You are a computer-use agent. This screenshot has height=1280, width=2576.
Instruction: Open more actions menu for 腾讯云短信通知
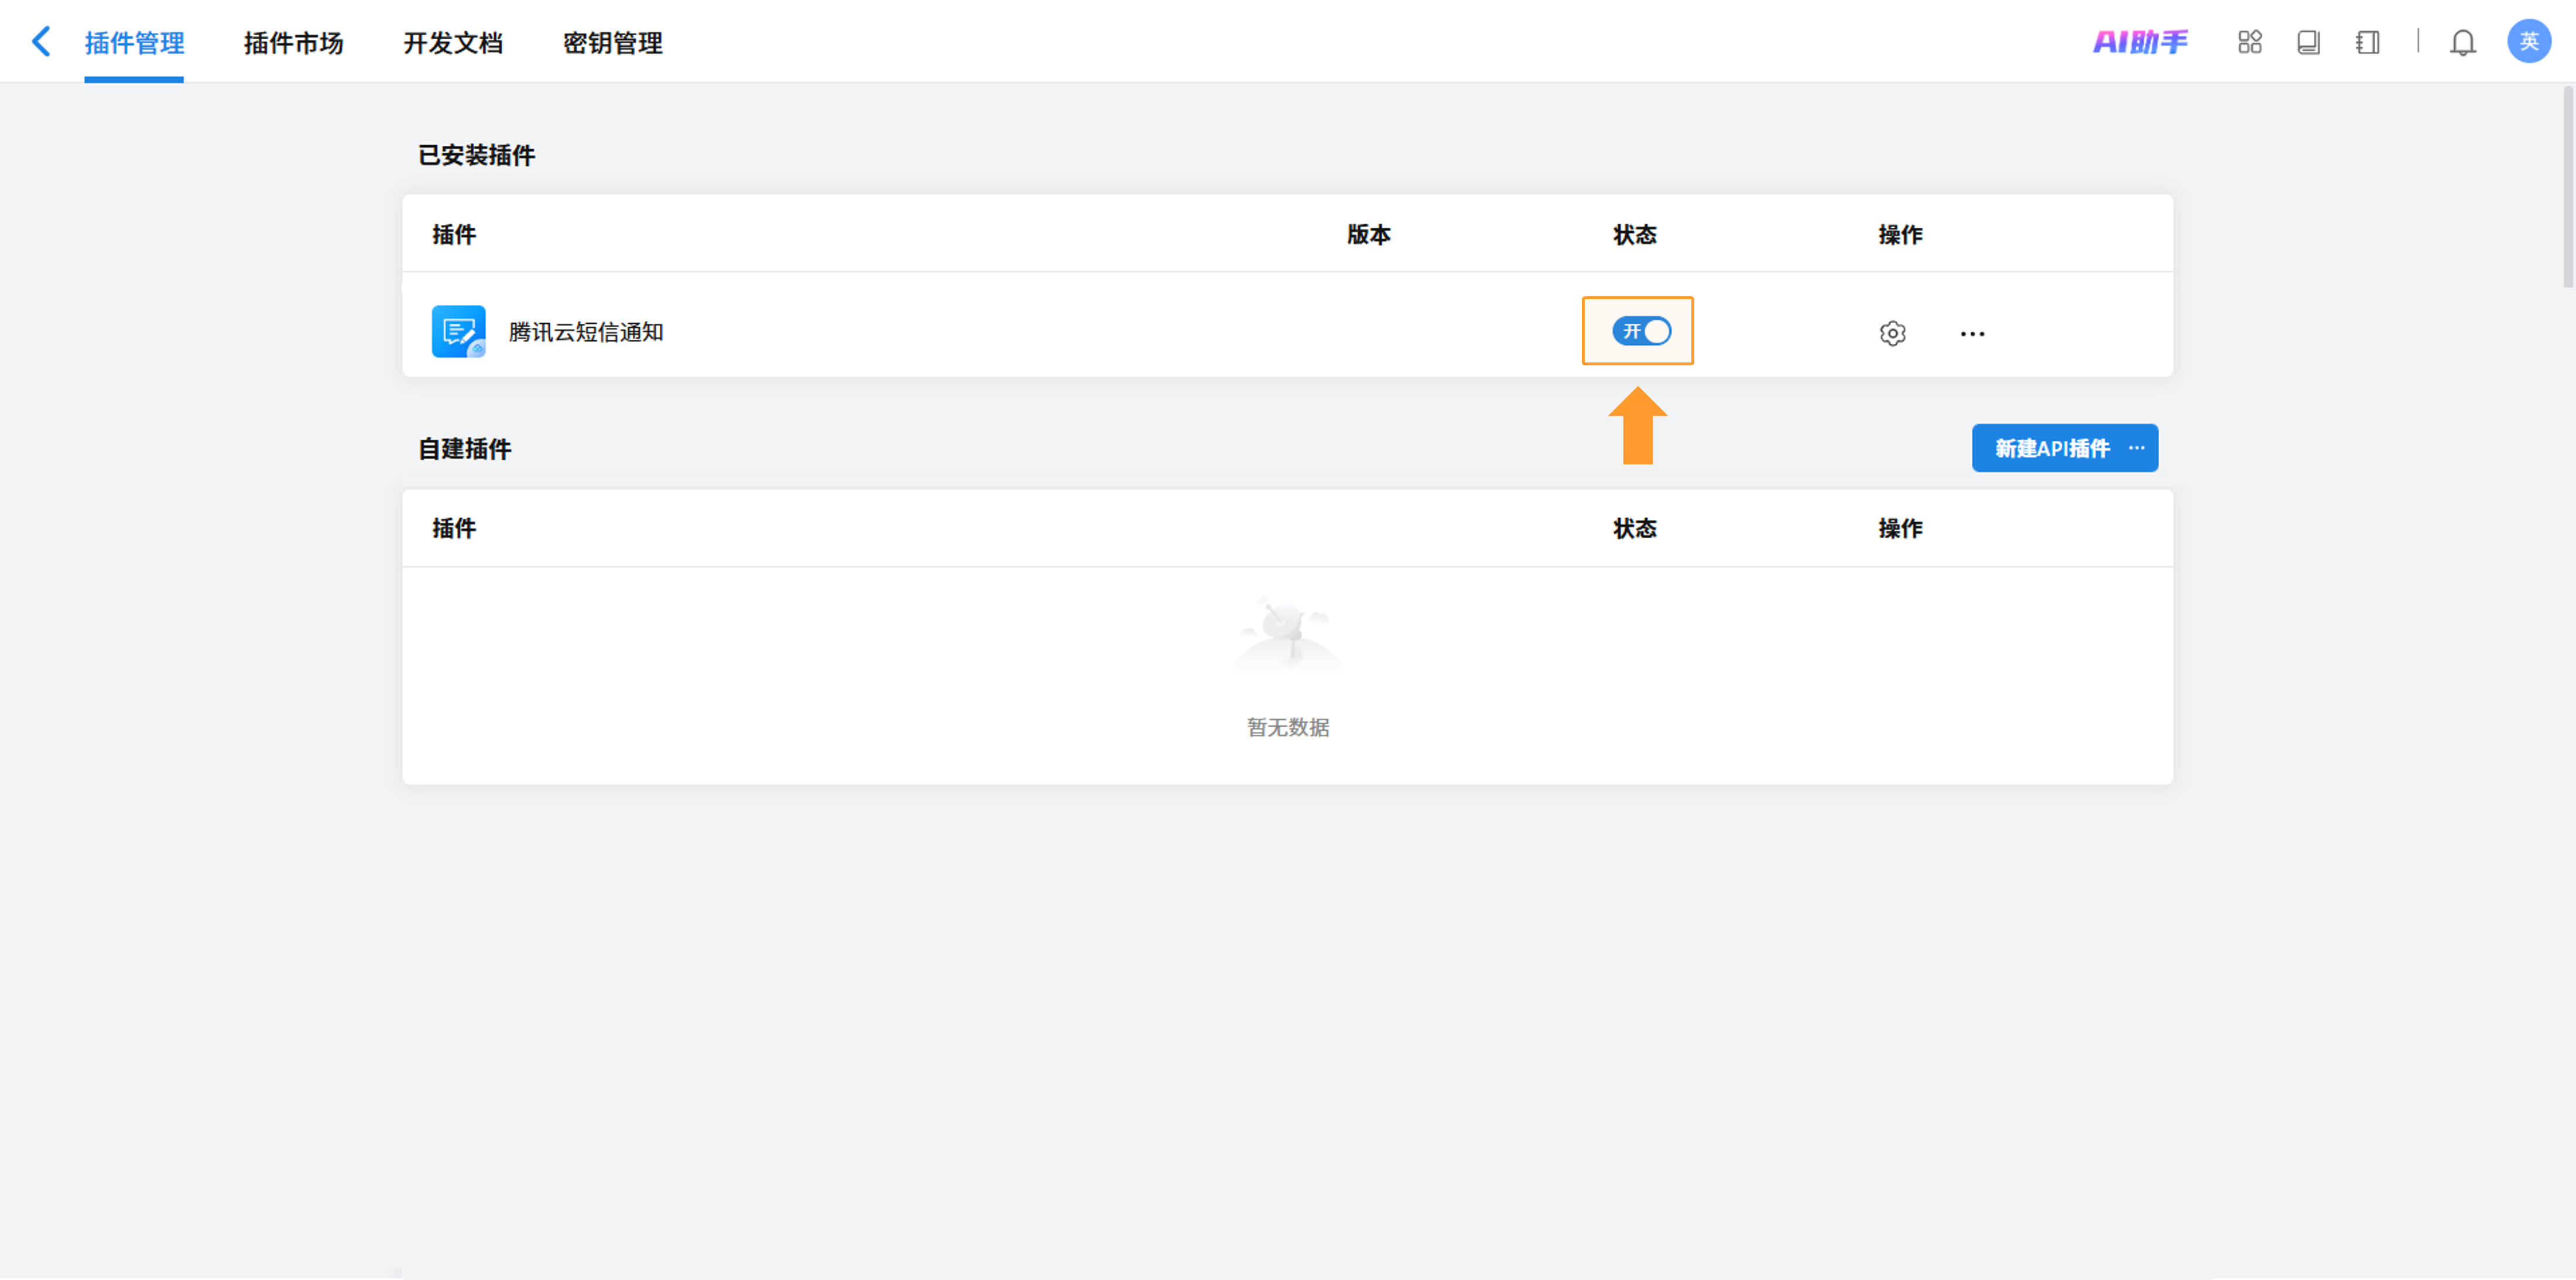[x=1972, y=333]
